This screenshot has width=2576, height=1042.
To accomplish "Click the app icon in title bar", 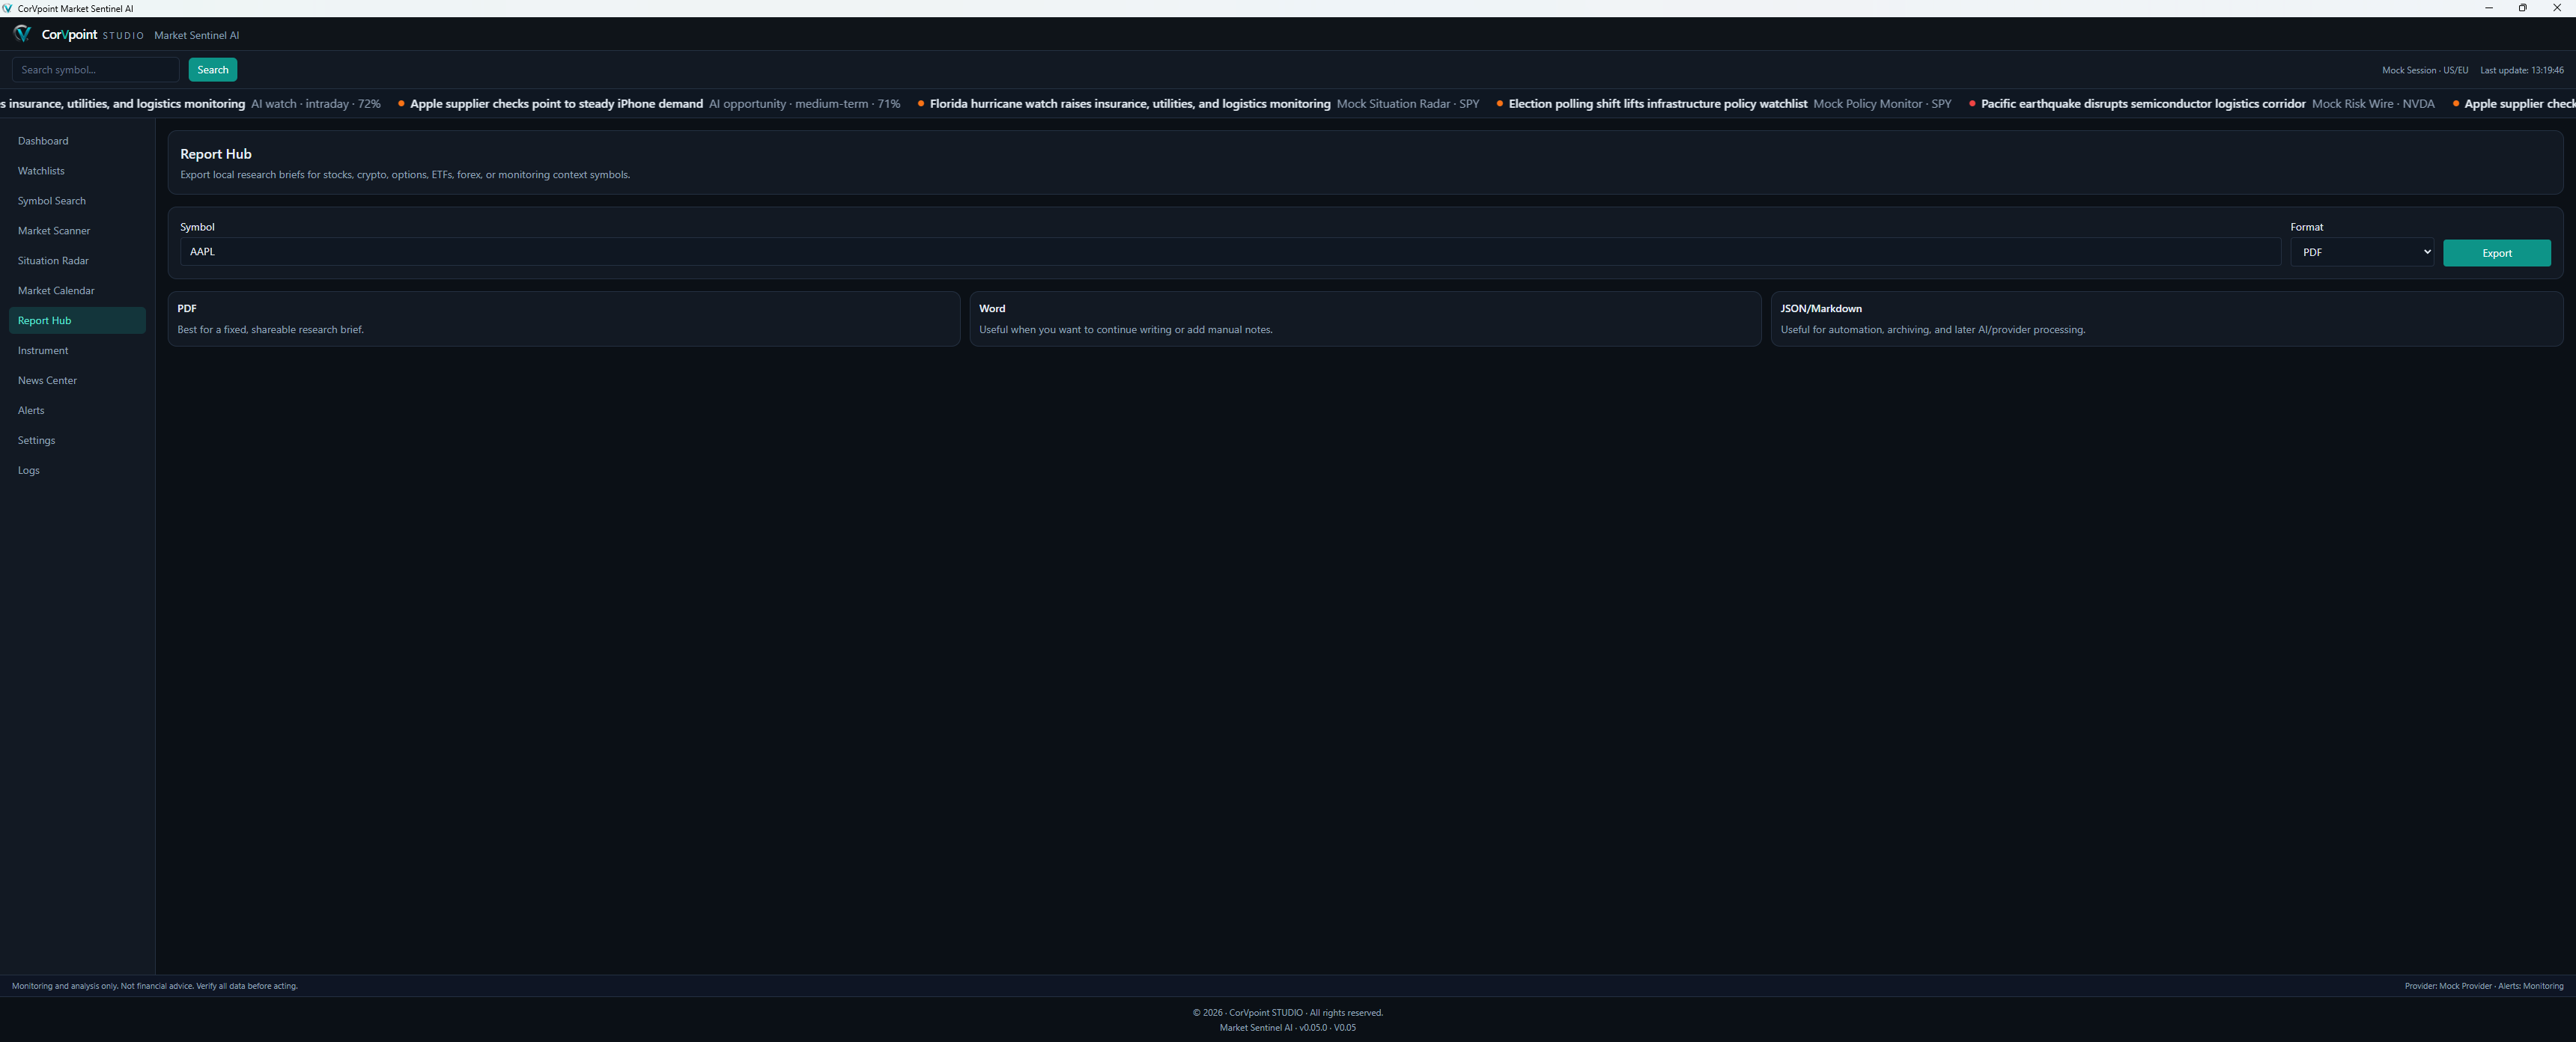I will (x=8, y=8).
